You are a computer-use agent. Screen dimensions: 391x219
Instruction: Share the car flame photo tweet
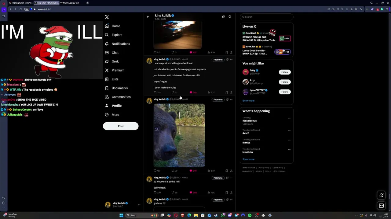pos(231,52)
